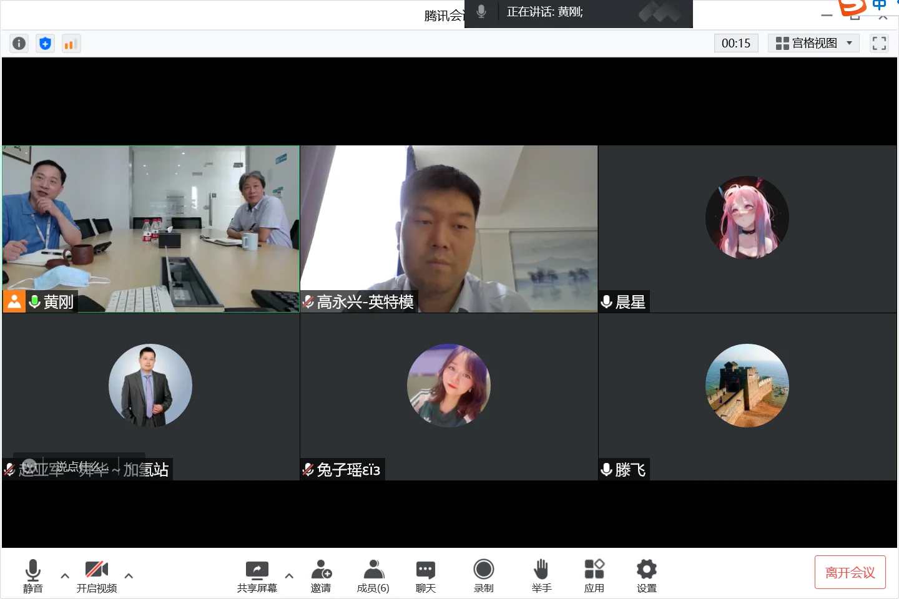Start 录制 recording
This screenshot has height=599, width=899.
click(484, 575)
